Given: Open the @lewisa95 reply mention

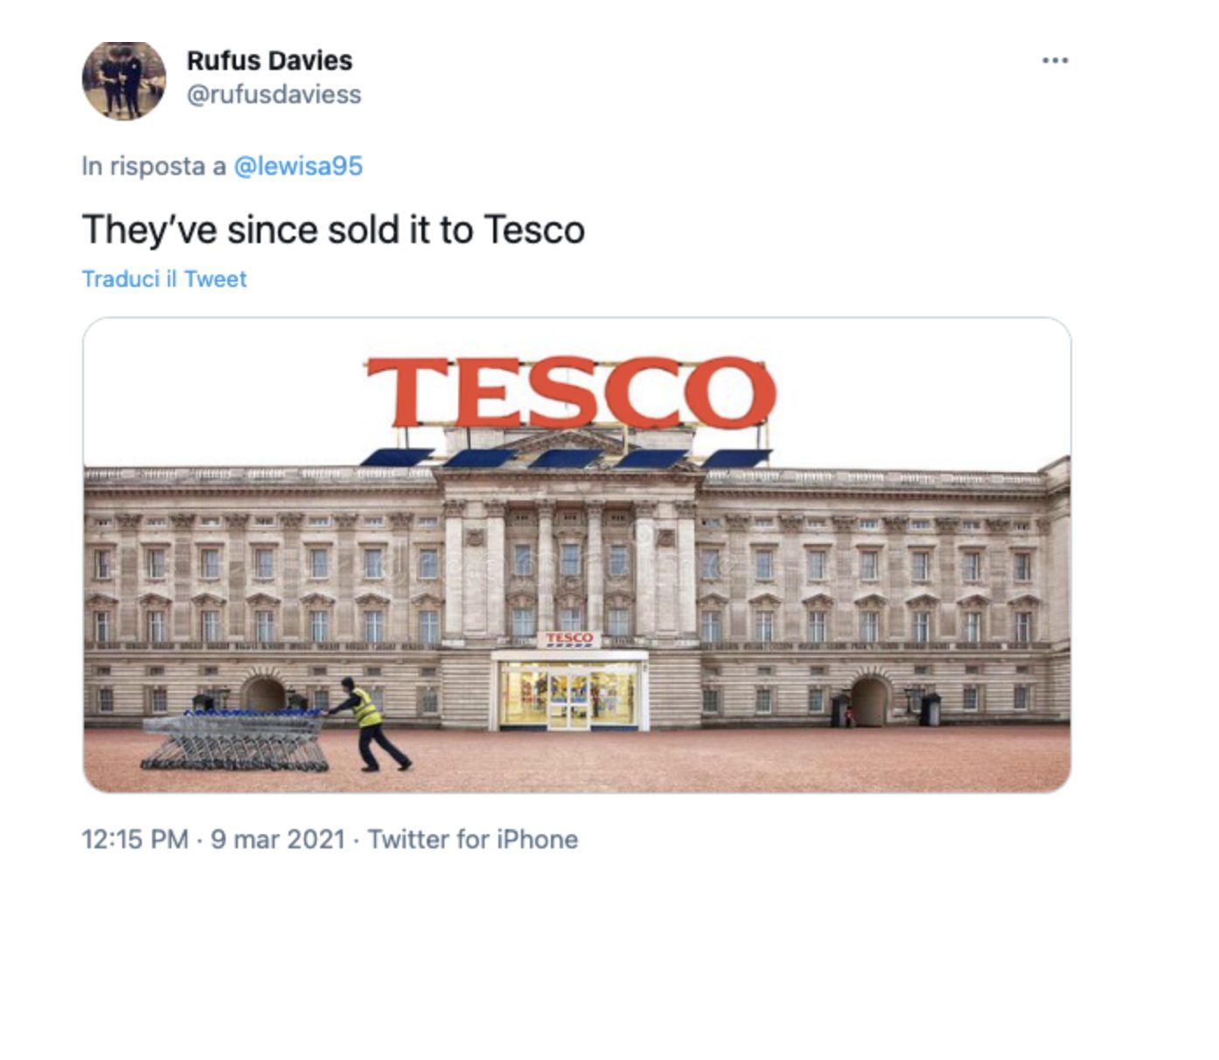Looking at the screenshot, I should click(298, 166).
